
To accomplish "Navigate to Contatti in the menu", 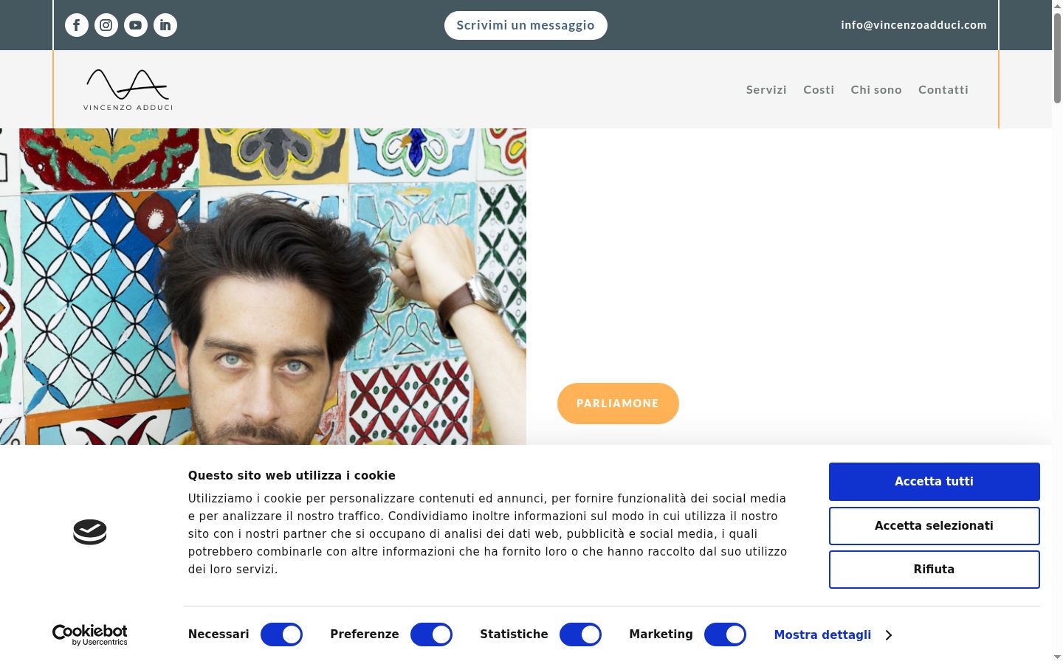I will [x=943, y=89].
